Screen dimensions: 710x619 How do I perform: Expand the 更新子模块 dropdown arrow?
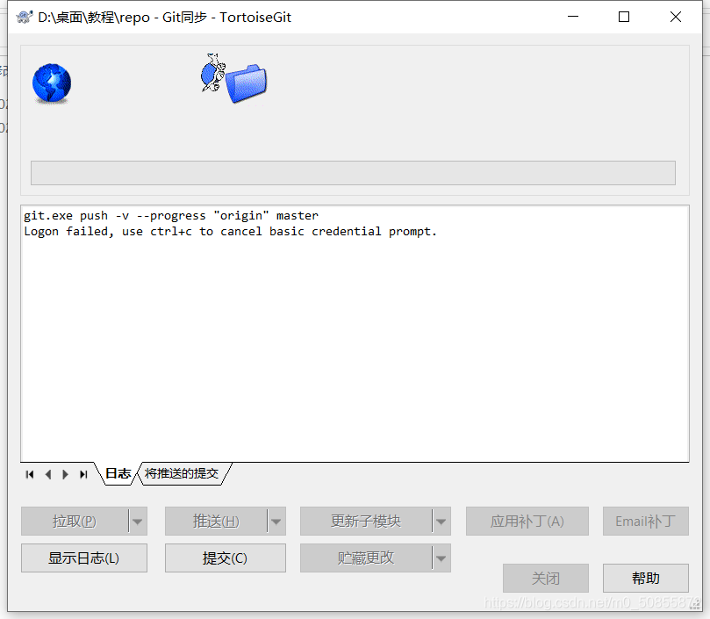[x=441, y=522]
